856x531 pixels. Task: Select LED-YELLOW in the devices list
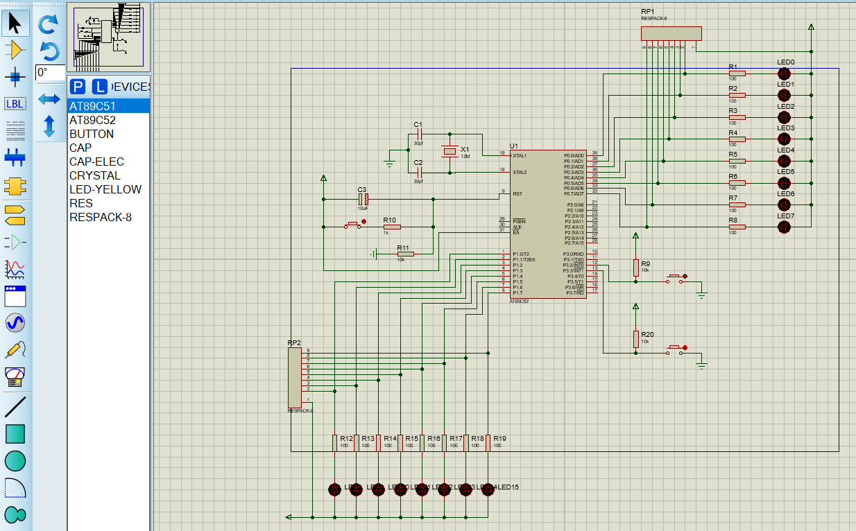click(105, 189)
